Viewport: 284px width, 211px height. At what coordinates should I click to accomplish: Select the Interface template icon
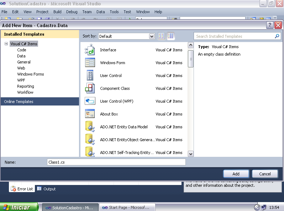[x=90, y=50]
